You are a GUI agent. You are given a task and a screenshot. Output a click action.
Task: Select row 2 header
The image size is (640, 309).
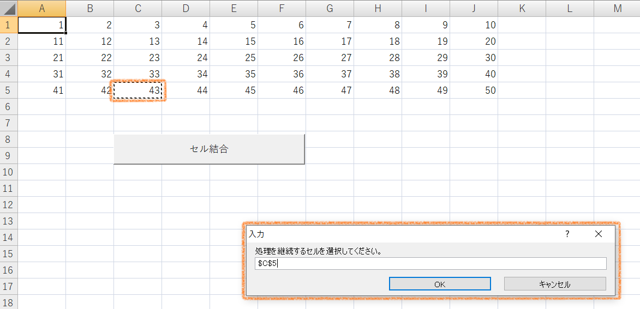[9, 41]
